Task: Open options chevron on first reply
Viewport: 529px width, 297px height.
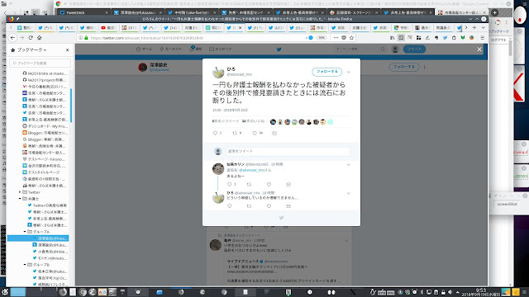Action: point(349,165)
